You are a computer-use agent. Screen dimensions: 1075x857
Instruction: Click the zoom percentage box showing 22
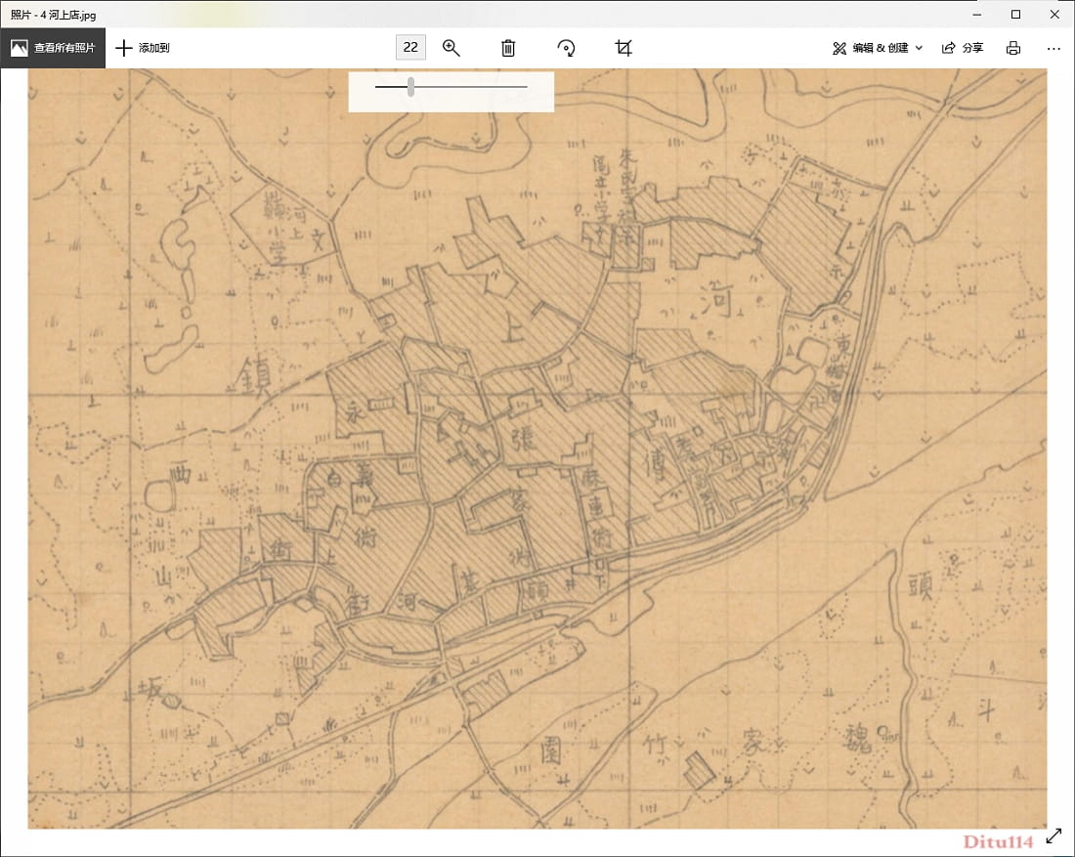tap(410, 48)
